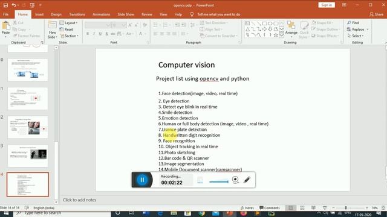Click the Replace button
Screen dimensions: 387x217
pos(356,30)
